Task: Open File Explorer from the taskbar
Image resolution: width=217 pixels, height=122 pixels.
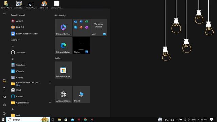Action: (x=60, y=120)
